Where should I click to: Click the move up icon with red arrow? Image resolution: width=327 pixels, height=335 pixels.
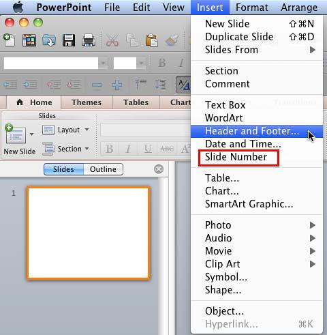pyautogui.click(x=54, y=85)
